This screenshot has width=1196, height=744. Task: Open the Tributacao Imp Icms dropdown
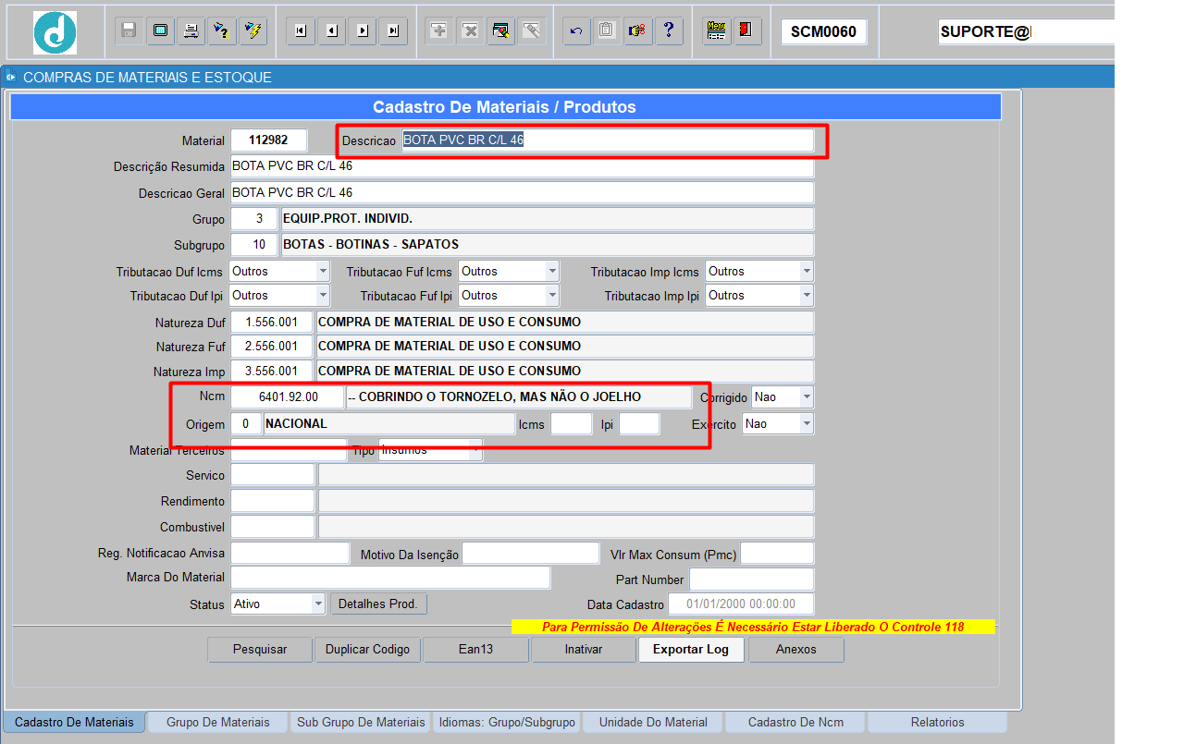[807, 271]
